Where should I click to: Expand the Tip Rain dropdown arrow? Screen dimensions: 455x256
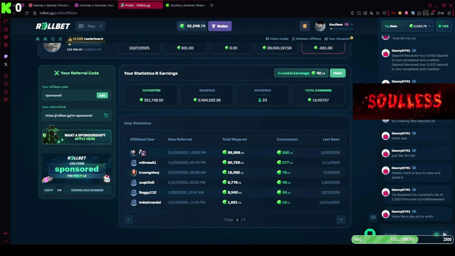coord(429,26)
